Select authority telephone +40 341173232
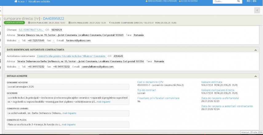This screenshot has height=135, width=263. click(36, 67)
